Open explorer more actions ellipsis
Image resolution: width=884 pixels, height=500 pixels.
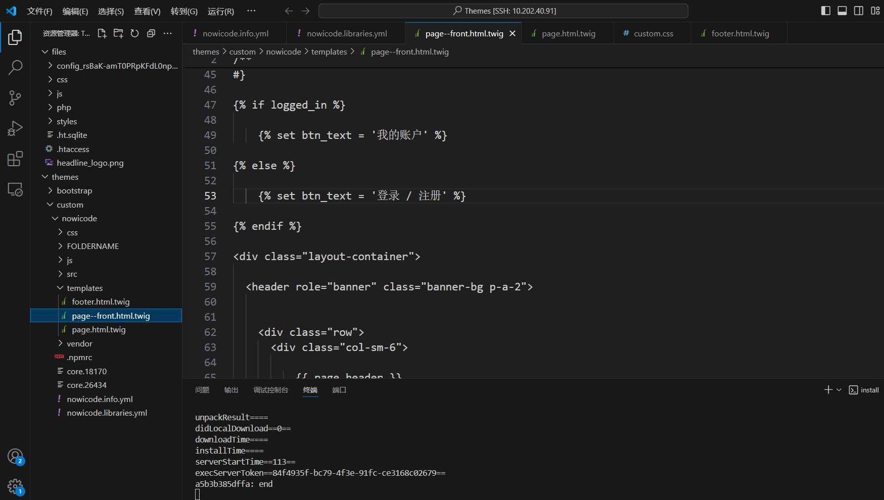point(167,33)
